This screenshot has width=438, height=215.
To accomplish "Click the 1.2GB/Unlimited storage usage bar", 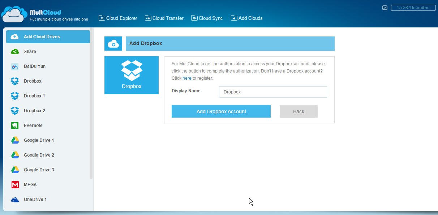I will [x=413, y=8].
